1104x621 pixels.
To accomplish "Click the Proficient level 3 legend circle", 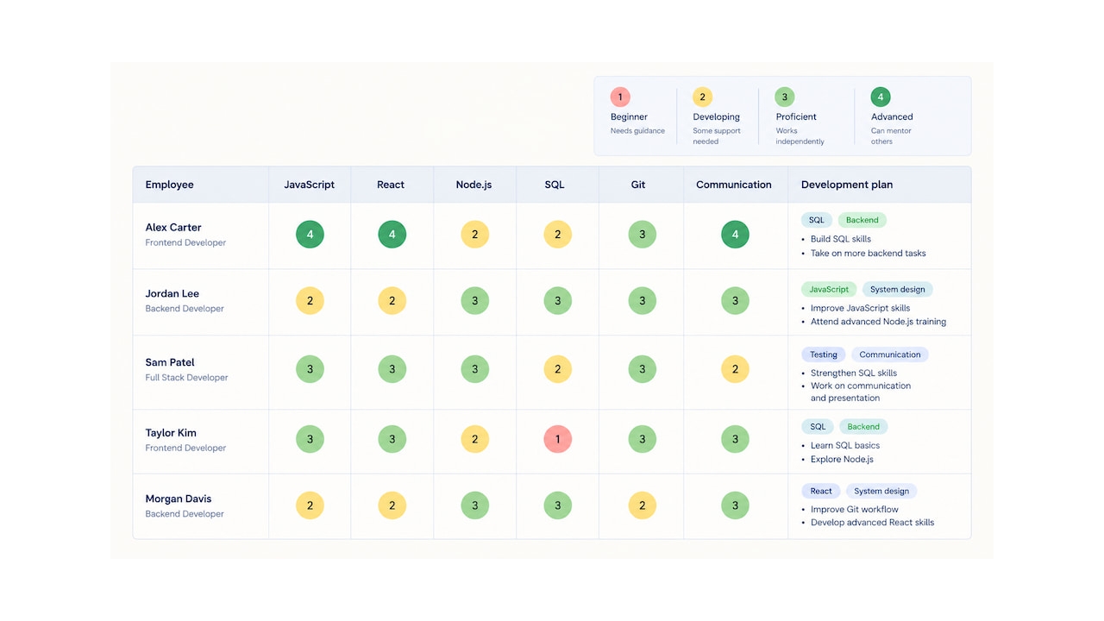I will [x=785, y=97].
